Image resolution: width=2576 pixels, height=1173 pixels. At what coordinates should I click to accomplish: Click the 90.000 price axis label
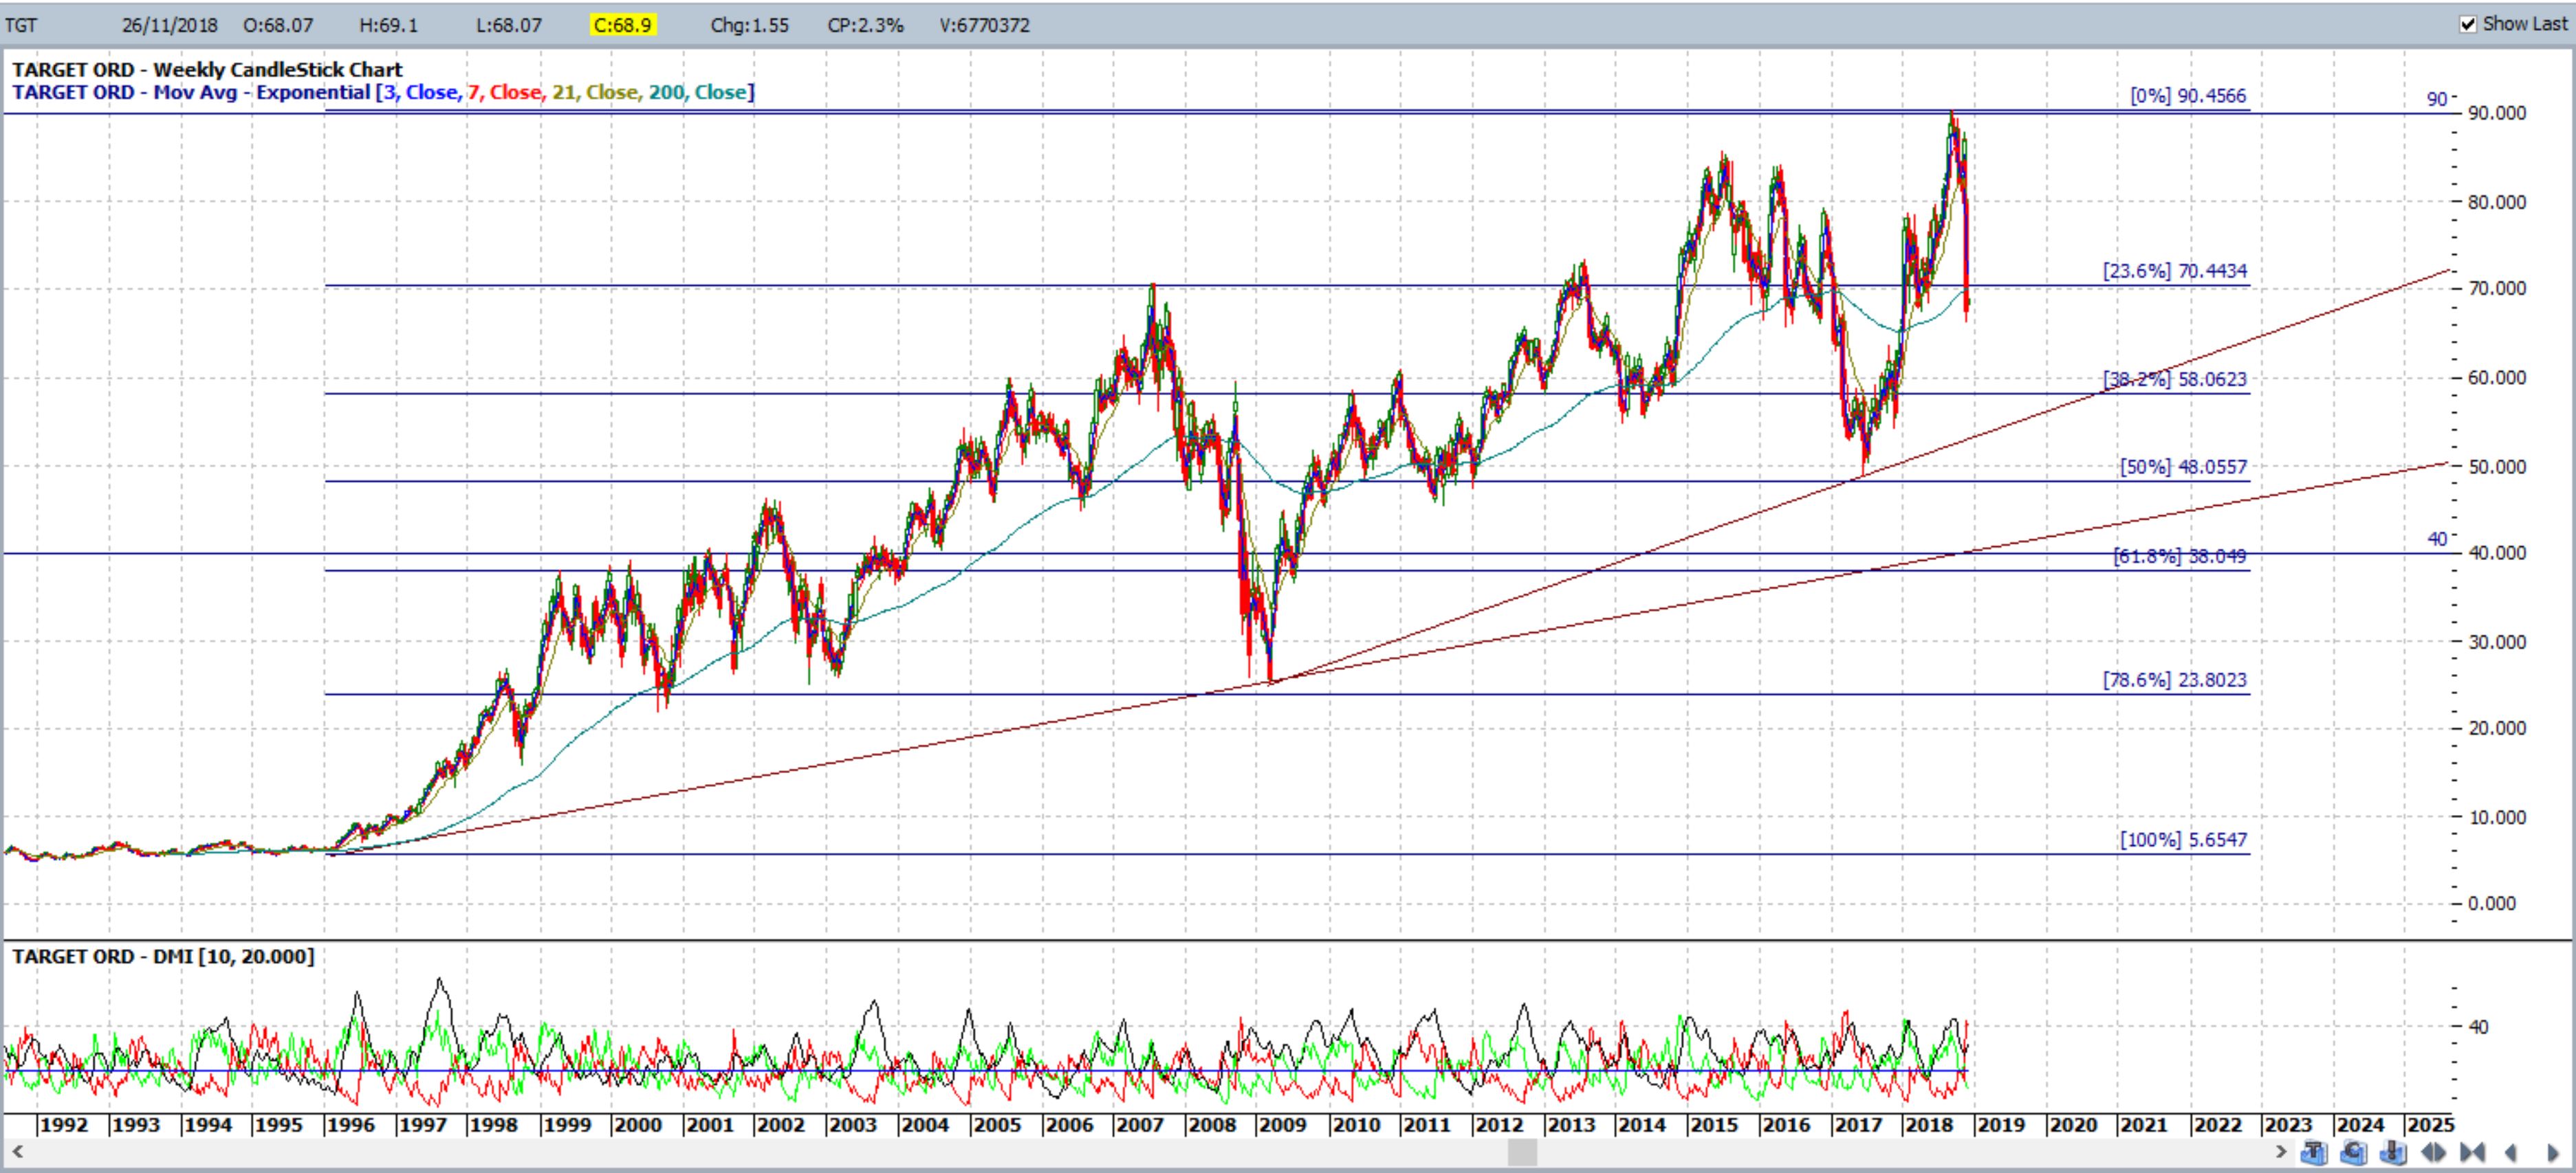(x=2497, y=113)
